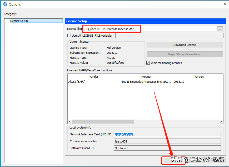
Task: Click the C: drive serial number field
Action: pos(167,141)
